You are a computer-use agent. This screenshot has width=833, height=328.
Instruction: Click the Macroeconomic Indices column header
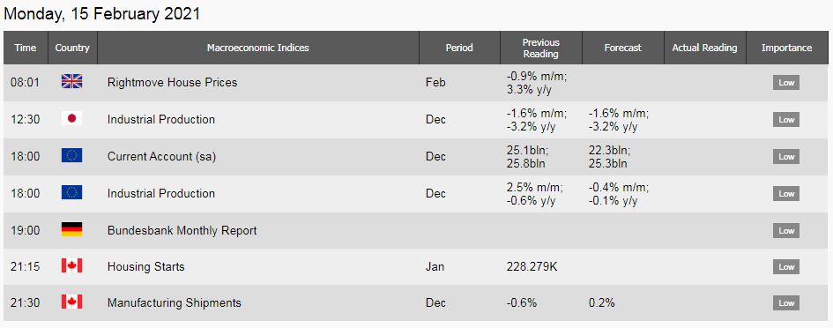coord(257,48)
